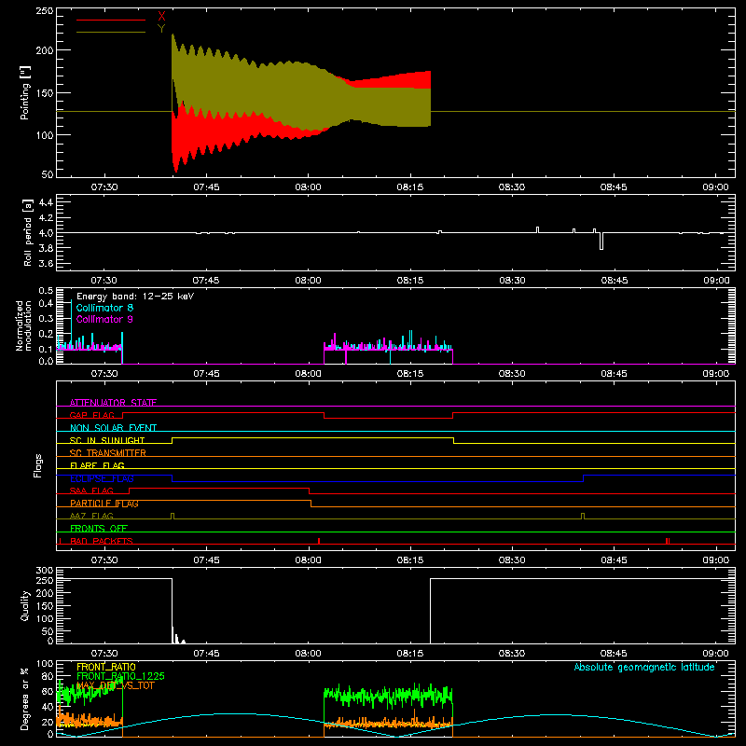Click the Flags axis title
The image size is (746, 746).
pos(37,465)
